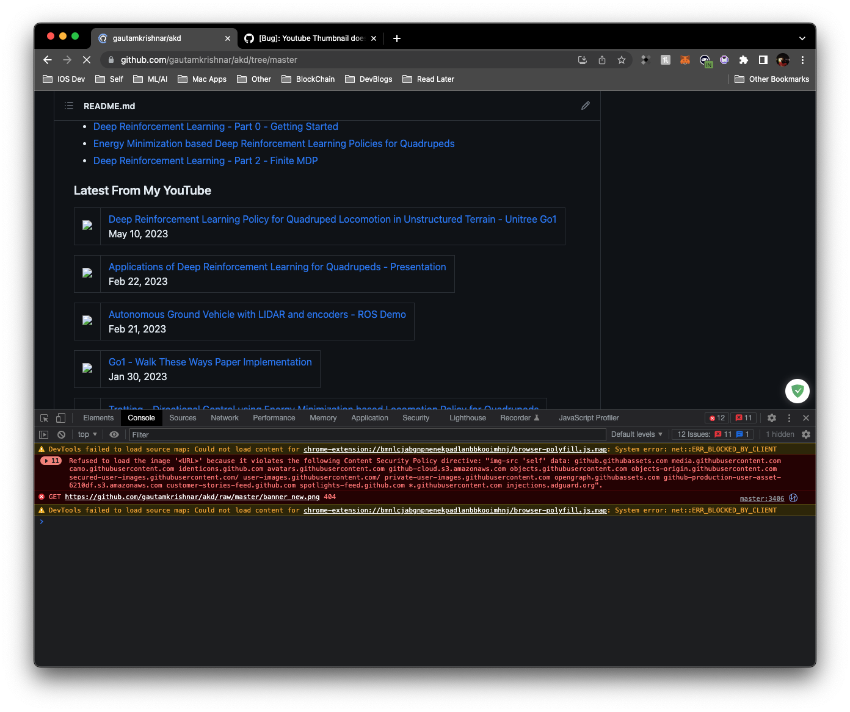Create a live expression using the eye icon
Screen dimensions: 850x712
click(x=114, y=434)
